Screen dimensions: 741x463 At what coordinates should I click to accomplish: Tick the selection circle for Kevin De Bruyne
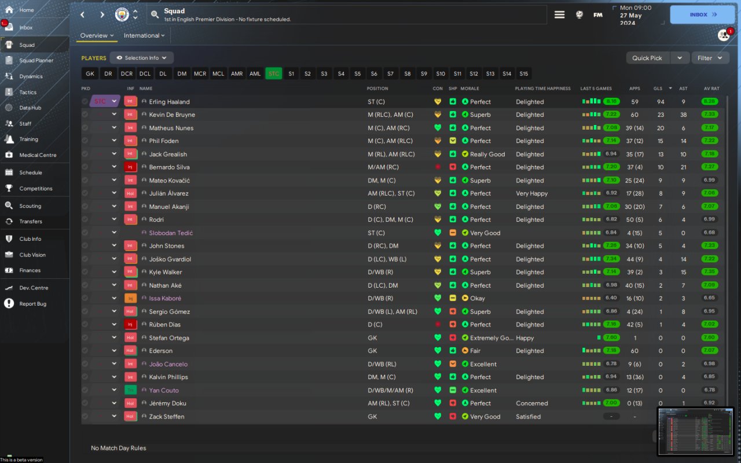coord(85,115)
